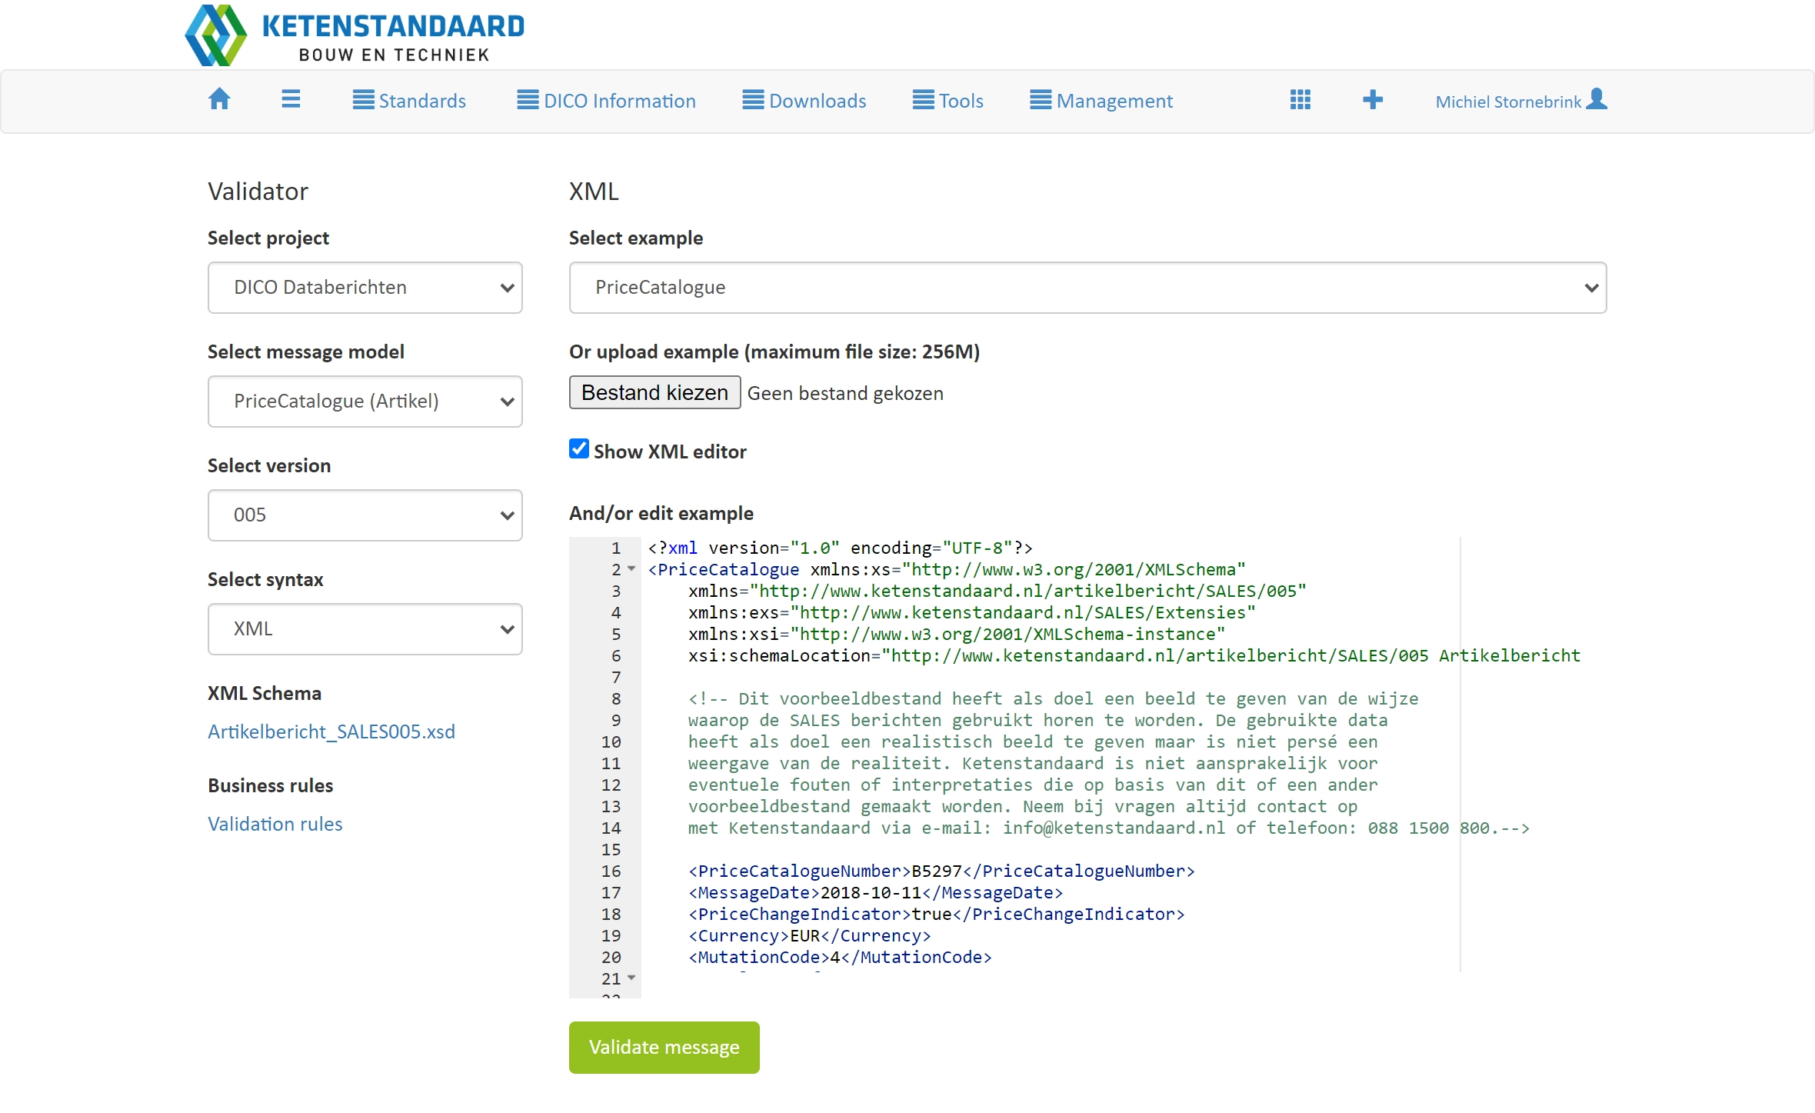Open the Select version dropdown

click(x=365, y=515)
